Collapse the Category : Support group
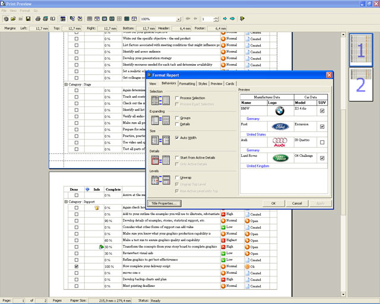Viewport: 380px width, 304px height. 66,202
